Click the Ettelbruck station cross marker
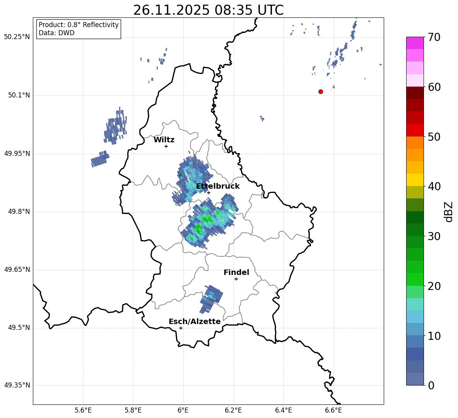Image resolution: width=458 pixels, height=418 pixels. pos(208,193)
